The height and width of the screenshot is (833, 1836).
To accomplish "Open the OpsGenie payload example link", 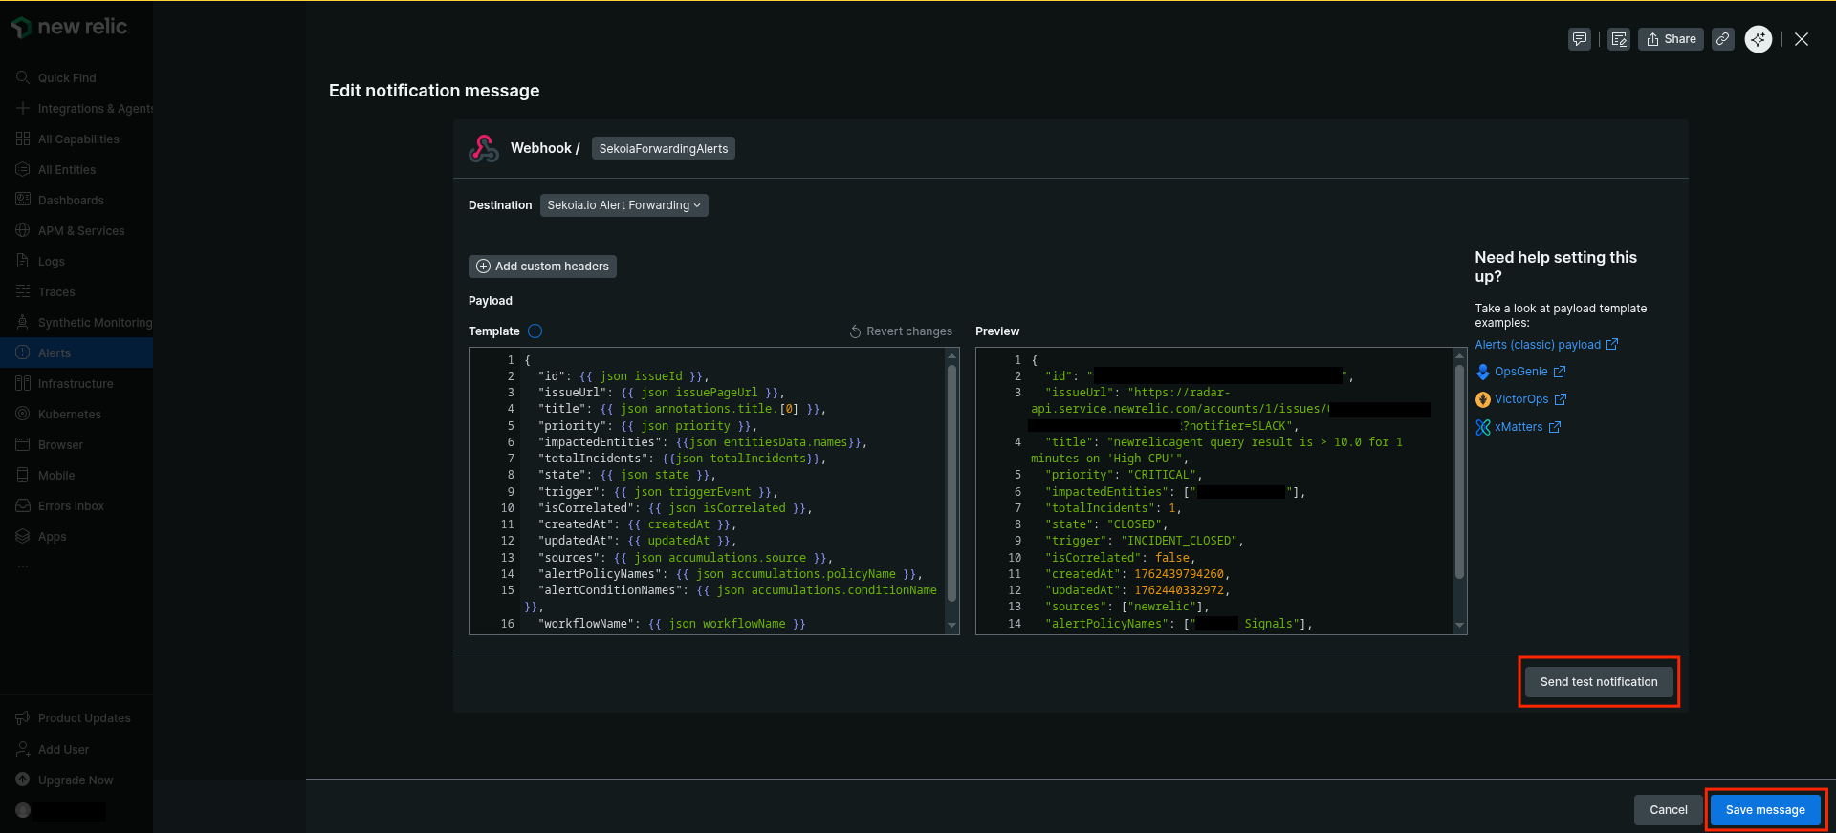I will pyautogui.click(x=1520, y=372).
